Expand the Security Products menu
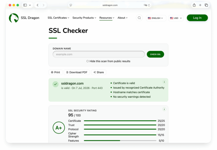217x150 pixels. pos(84,18)
